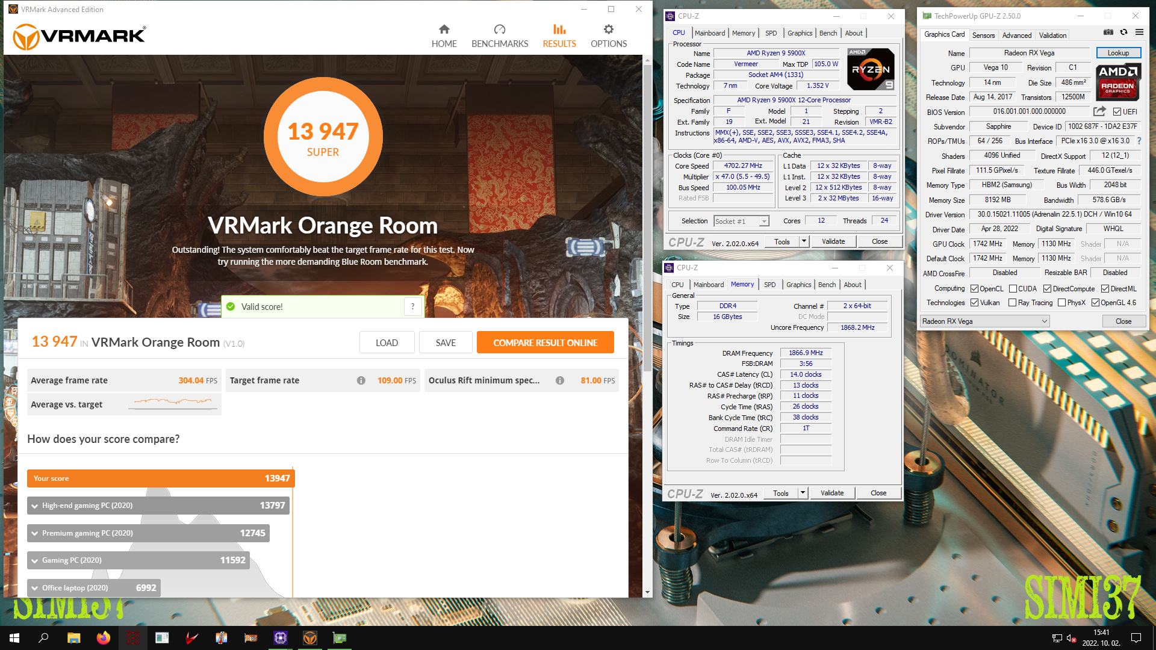Open SPD tab in lower CPU-Z

(769, 285)
